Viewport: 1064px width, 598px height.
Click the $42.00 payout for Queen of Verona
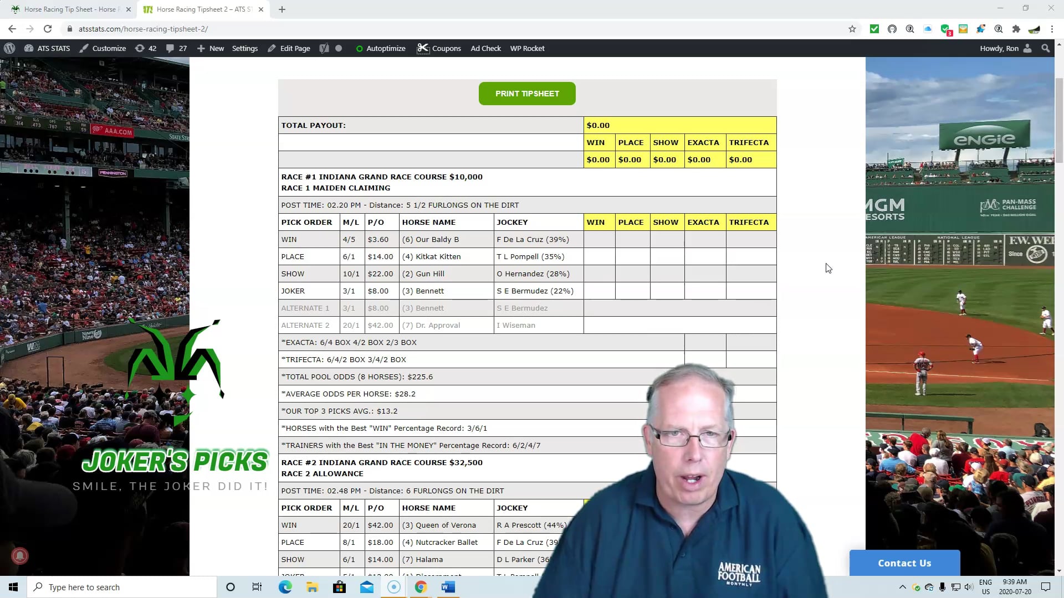pos(380,525)
